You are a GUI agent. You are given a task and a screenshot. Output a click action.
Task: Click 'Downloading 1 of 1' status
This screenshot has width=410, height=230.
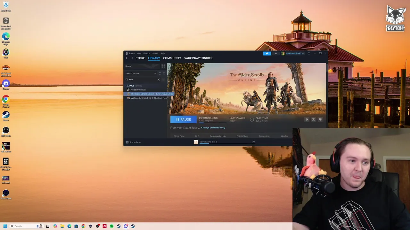(208, 142)
